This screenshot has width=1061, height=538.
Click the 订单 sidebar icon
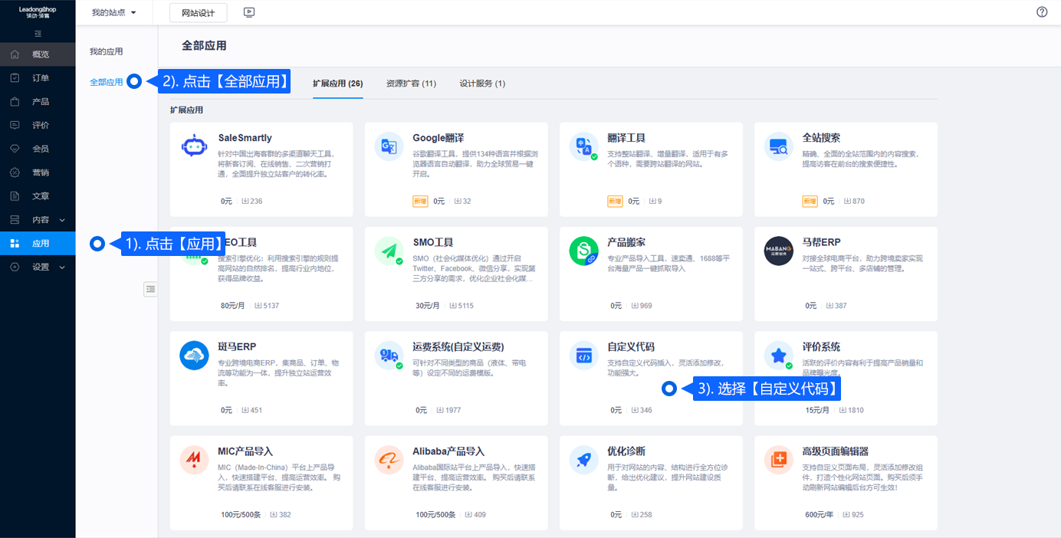click(x=15, y=78)
